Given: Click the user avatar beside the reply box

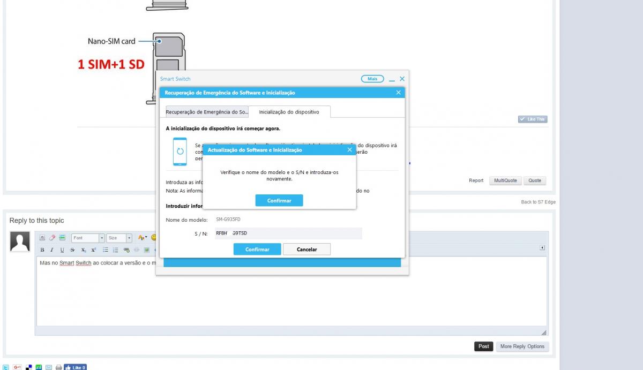Looking at the screenshot, I should (x=20, y=242).
